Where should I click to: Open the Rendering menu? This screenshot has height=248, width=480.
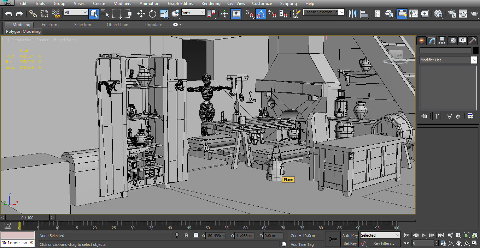point(211,4)
